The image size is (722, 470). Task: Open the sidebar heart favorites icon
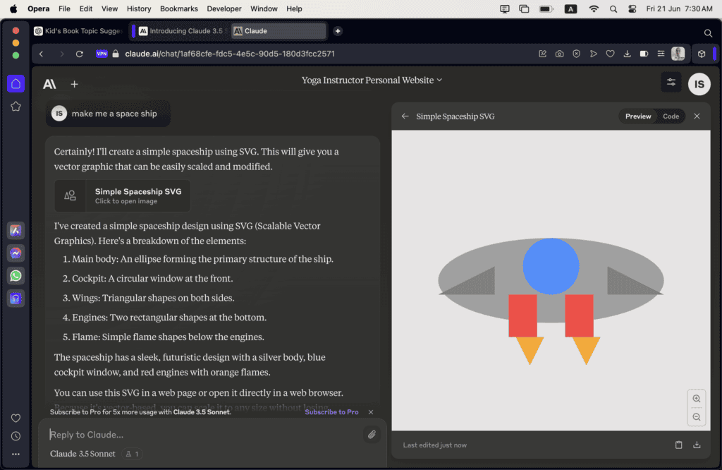click(x=16, y=418)
